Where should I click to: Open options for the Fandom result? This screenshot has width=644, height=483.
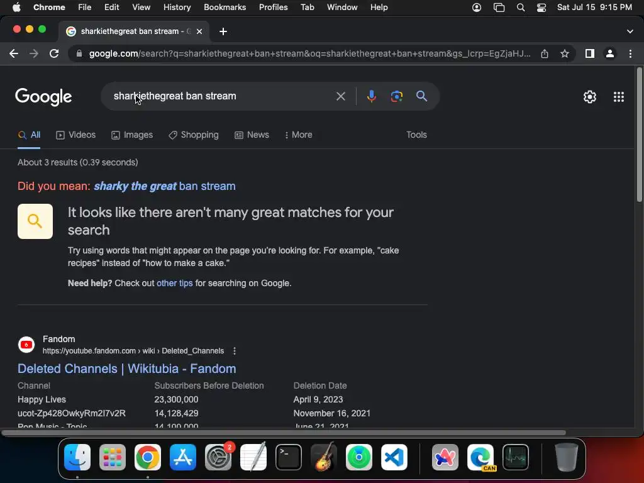[x=234, y=351]
